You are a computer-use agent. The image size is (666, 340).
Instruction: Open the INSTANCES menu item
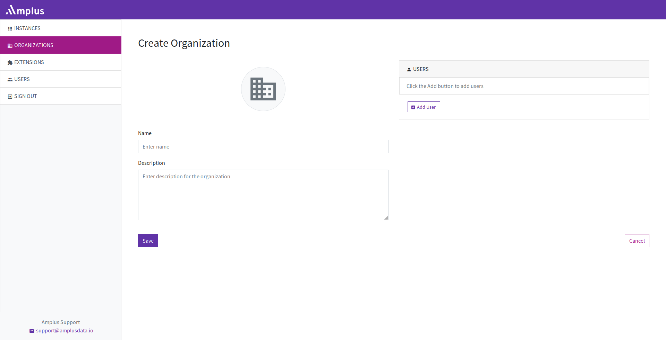[x=27, y=28]
